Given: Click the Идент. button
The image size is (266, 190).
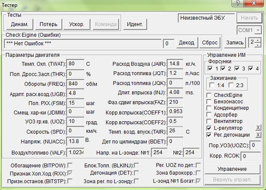Looking at the screenshot, I should click(x=135, y=24).
